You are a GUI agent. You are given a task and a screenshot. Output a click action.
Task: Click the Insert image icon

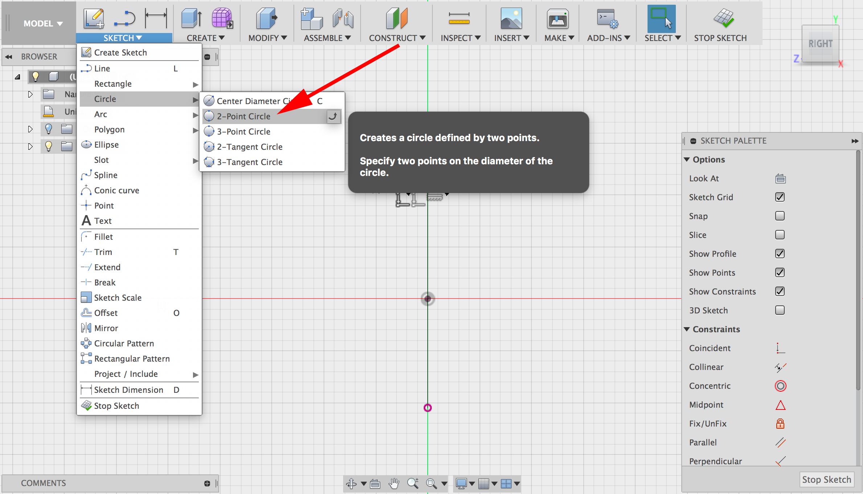tap(511, 18)
